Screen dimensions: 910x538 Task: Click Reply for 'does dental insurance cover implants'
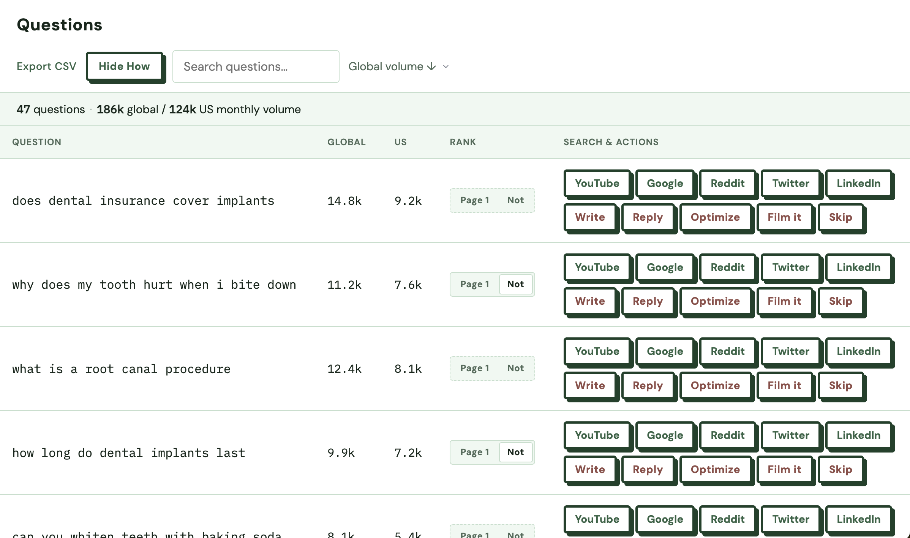pos(648,217)
